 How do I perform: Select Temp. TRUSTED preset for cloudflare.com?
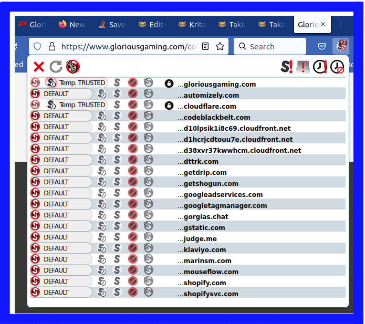click(x=77, y=104)
